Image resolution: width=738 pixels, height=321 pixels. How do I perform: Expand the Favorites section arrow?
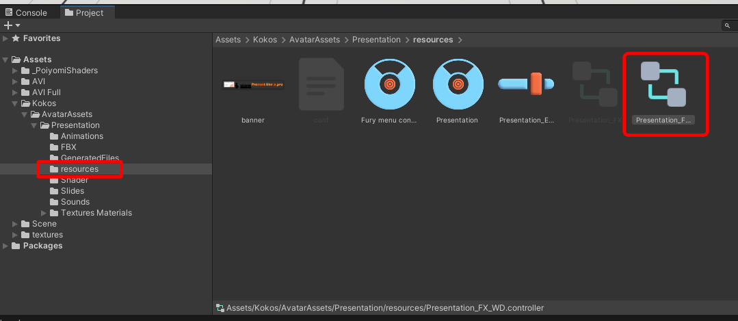pos(6,38)
